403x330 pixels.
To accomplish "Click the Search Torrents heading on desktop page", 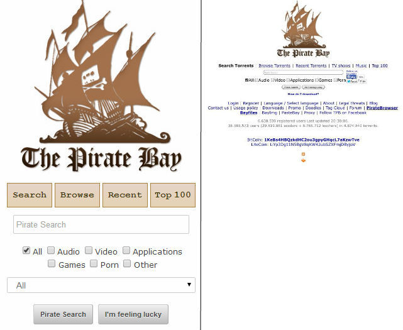I will coord(236,66).
